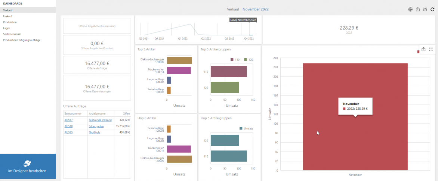This screenshot has width=438, height=181.
Task: Open the Einkauf dashboard
Action: [28, 16]
